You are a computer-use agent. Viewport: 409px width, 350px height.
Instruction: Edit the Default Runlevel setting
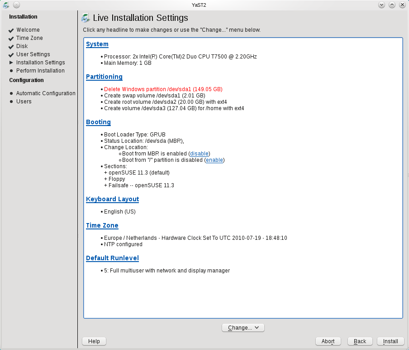click(112, 258)
